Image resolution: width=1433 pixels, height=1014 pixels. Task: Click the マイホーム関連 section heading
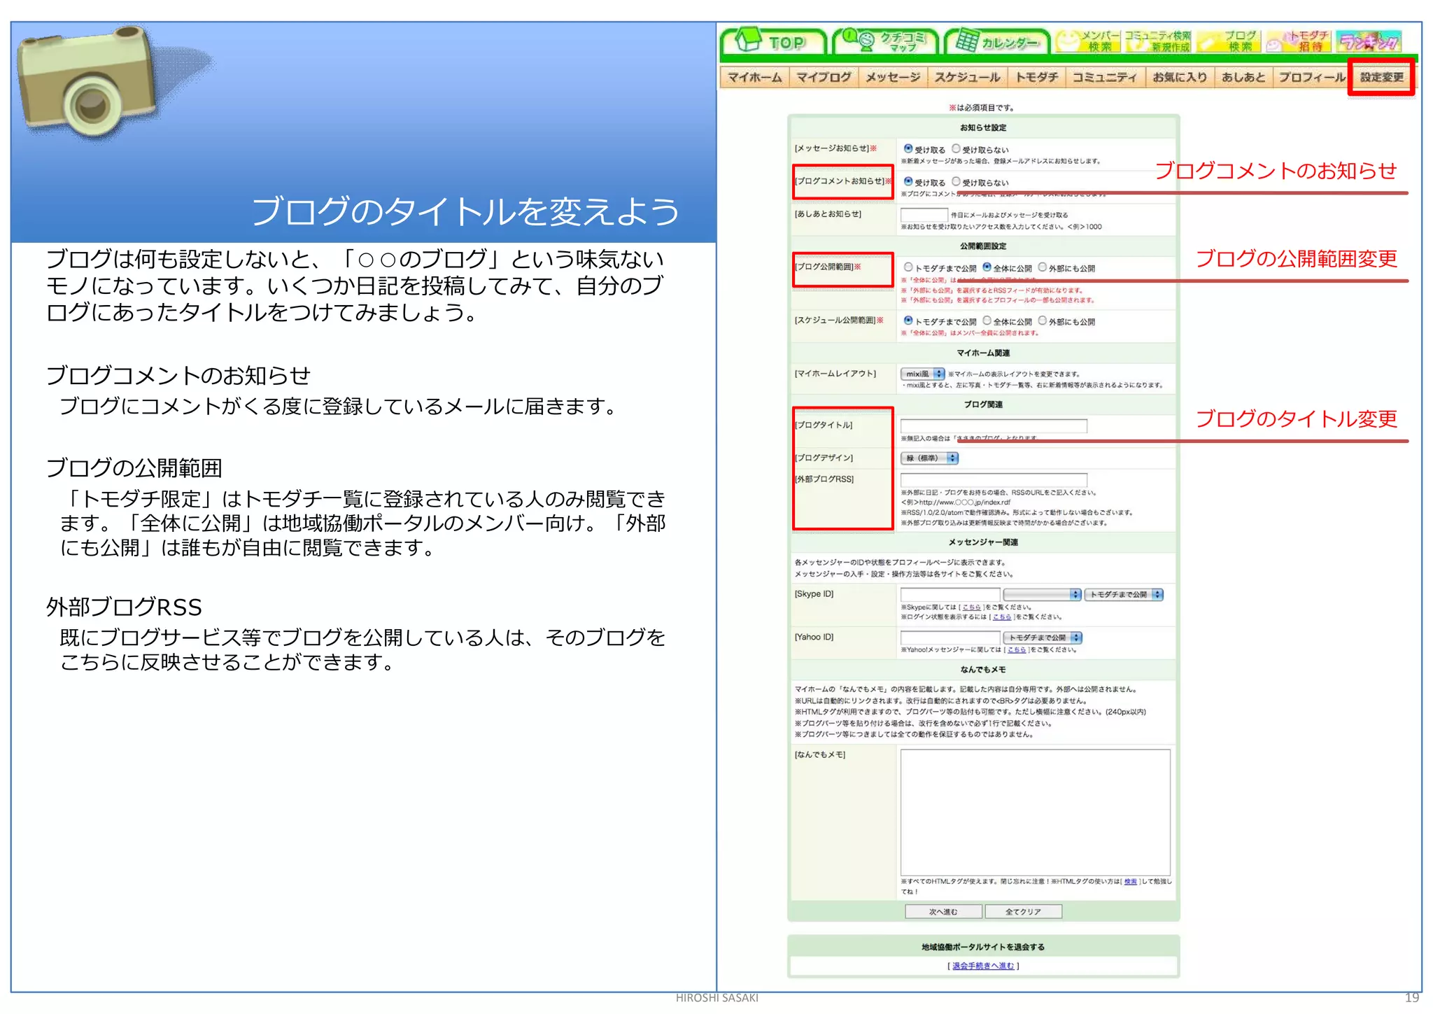pyautogui.click(x=983, y=353)
